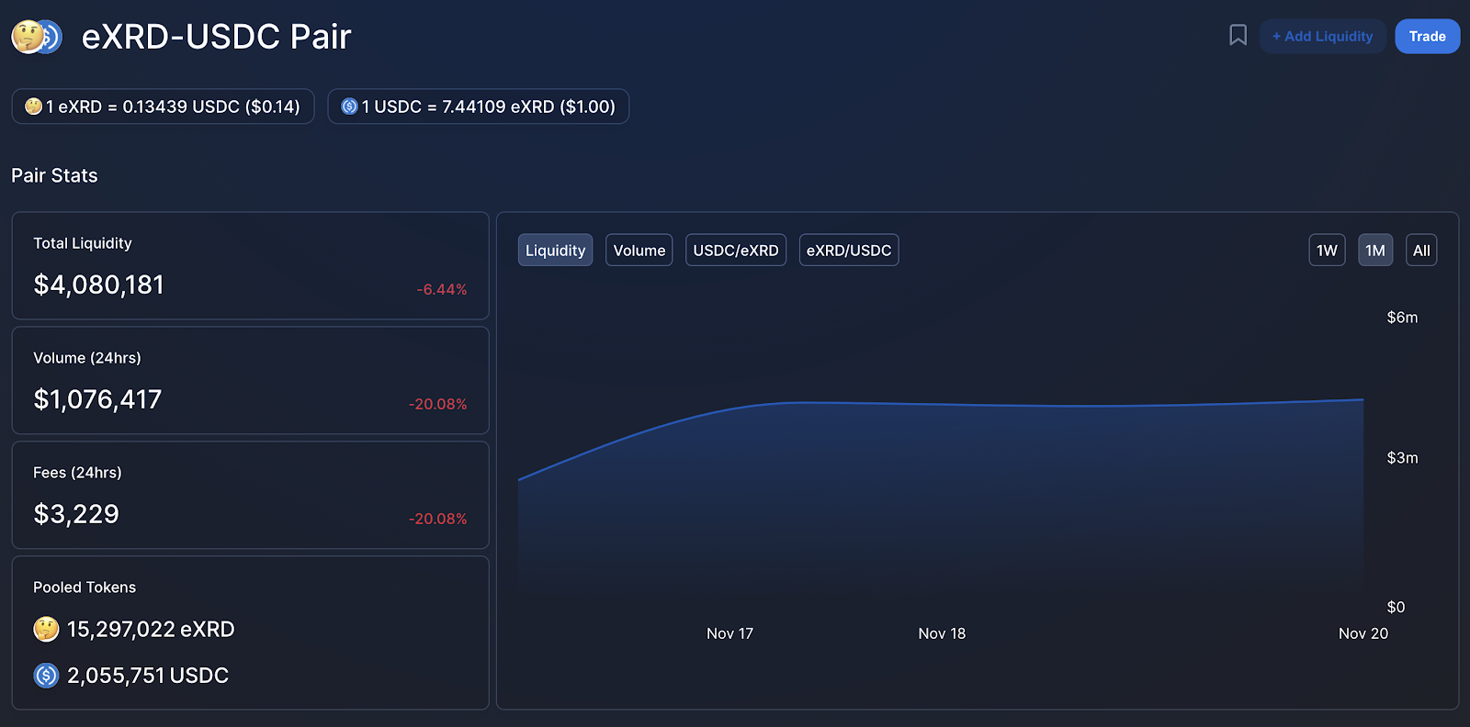The height and width of the screenshot is (727, 1470).
Task: Click the eXRD icon in Pooled Tokens
Action: 46,629
